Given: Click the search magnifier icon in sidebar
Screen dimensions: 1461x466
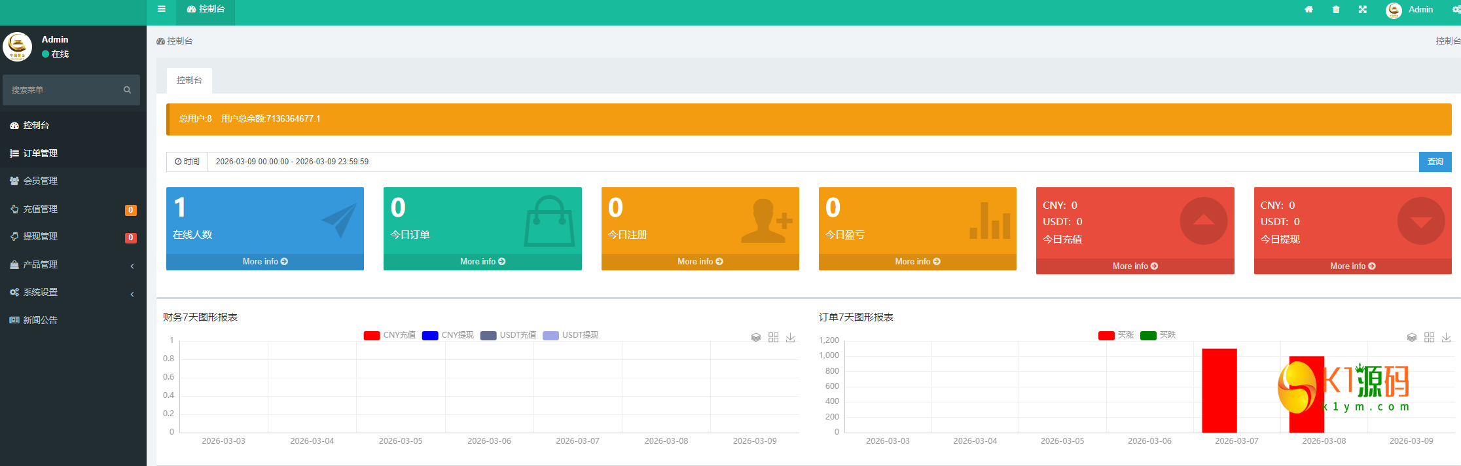Looking at the screenshot, I should 127,90.
